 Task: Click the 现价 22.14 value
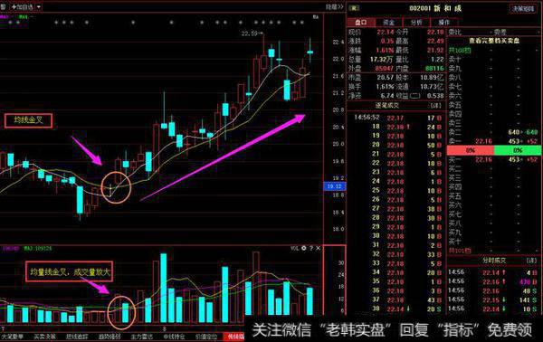tap(386, 33)
